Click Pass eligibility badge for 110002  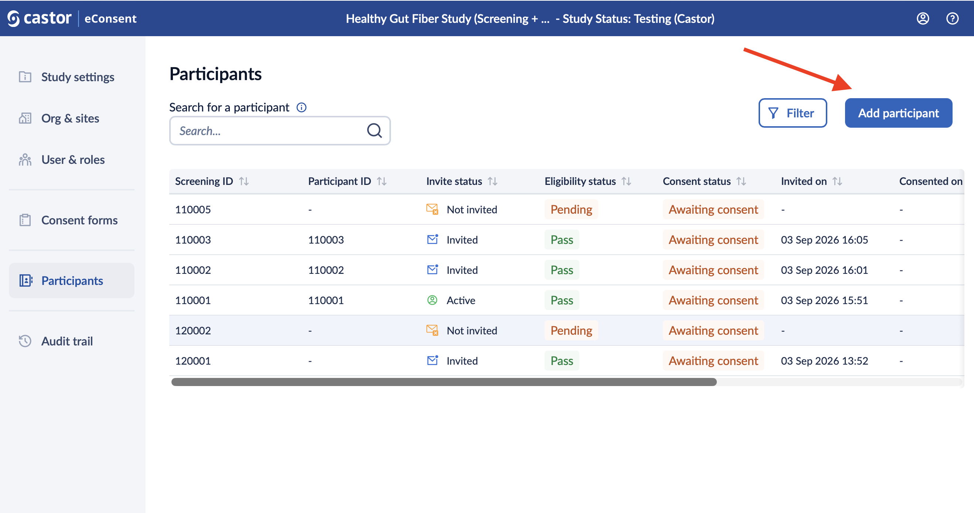(562, 270)
